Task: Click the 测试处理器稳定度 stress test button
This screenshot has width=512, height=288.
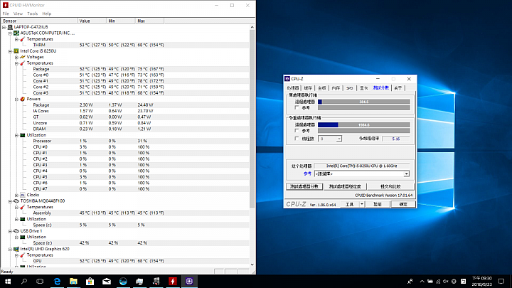Action: tap(344, 186)
